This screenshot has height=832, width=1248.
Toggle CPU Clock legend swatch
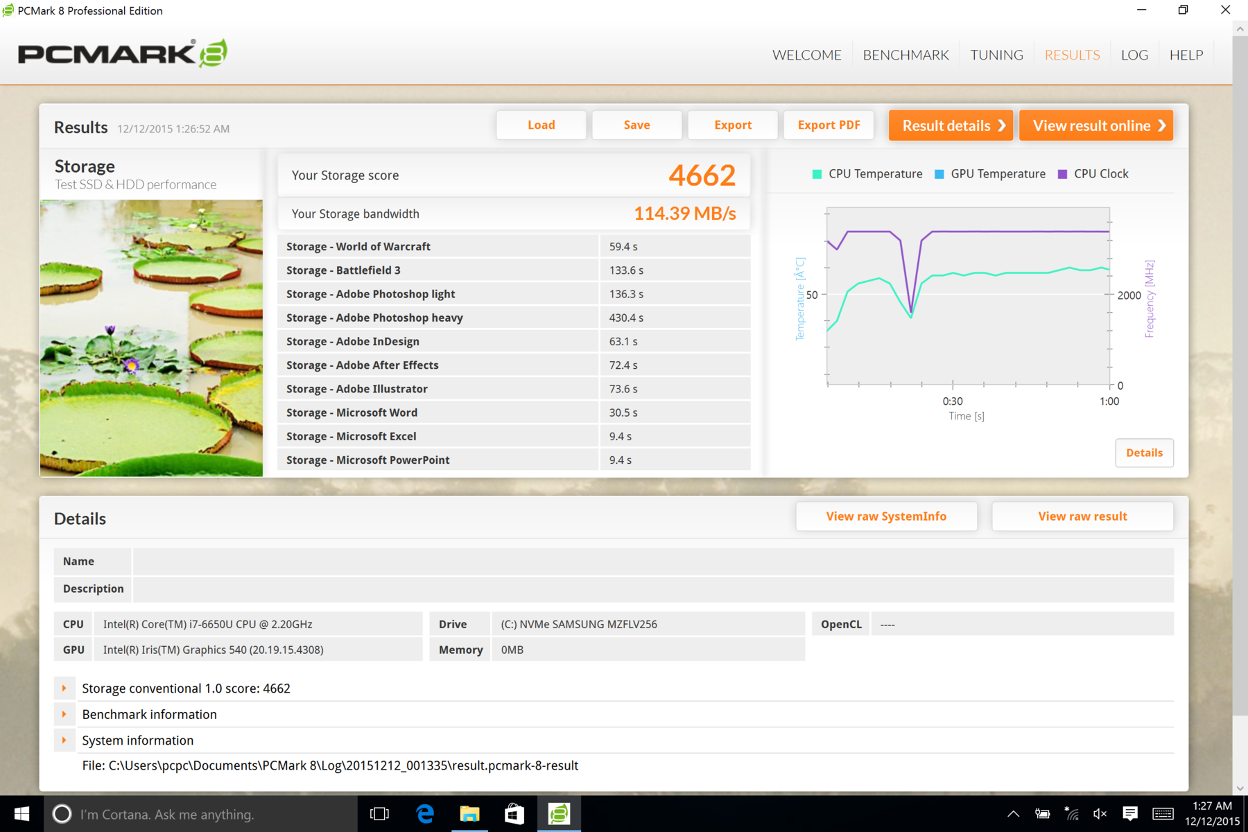point(1062,174)
